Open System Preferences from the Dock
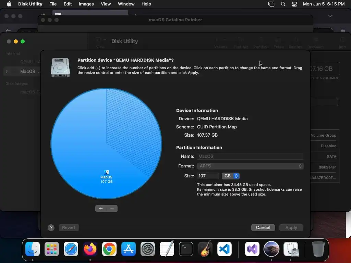Viewport: 351px width, 263px height. [148, 249]
